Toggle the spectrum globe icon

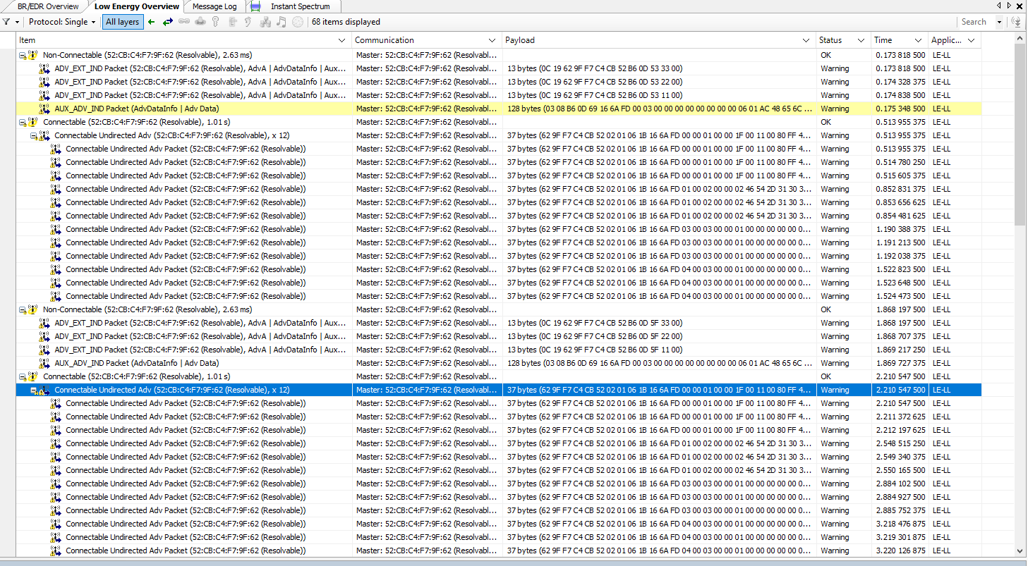point(298,22)
